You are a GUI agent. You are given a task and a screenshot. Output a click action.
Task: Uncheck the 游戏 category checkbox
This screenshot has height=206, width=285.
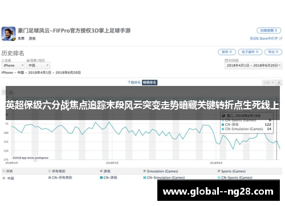[x=101, y=171]
